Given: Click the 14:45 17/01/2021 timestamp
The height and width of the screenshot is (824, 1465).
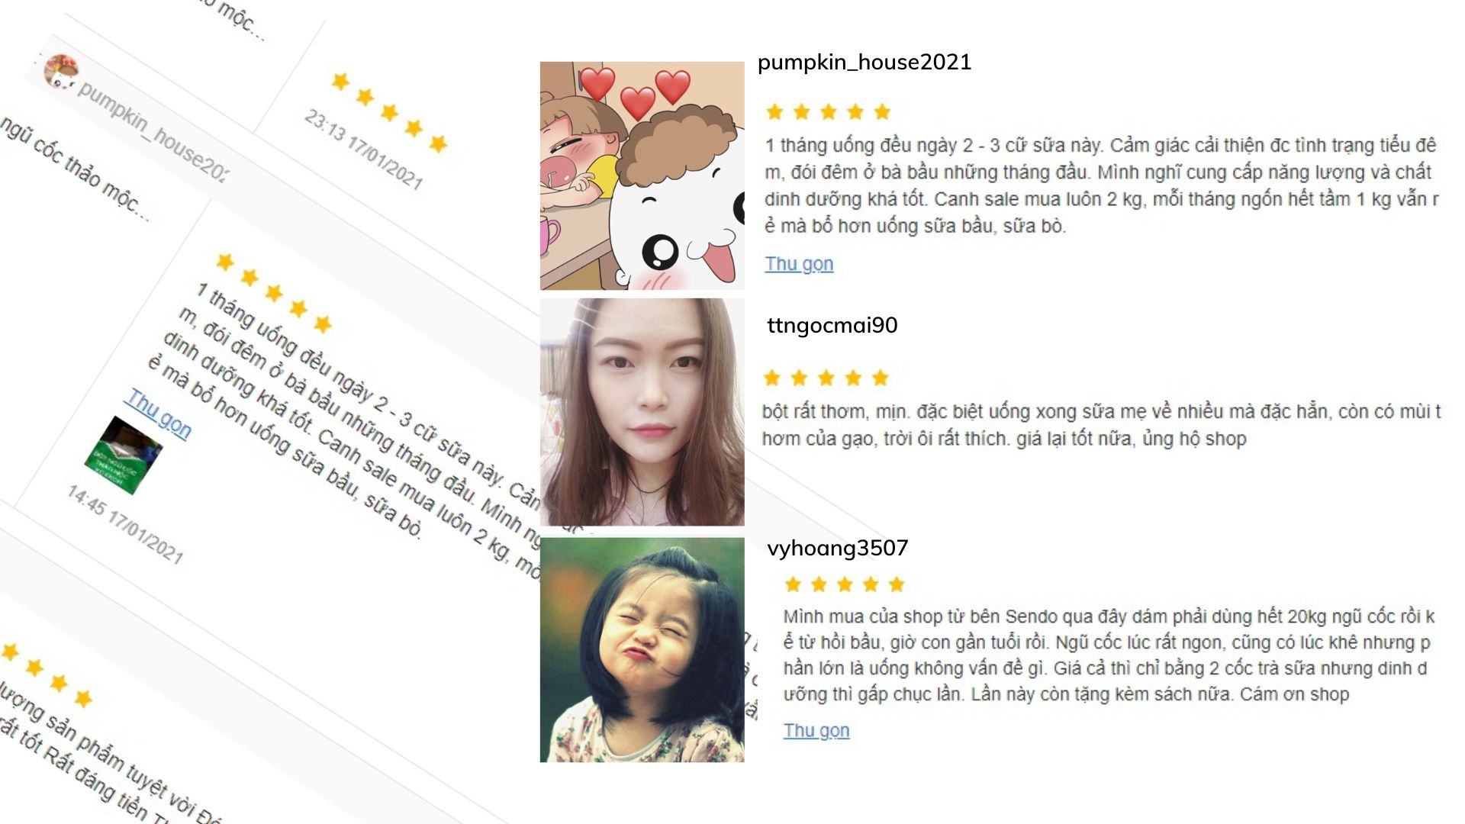Looking at the screenshot, I should 125,525.
